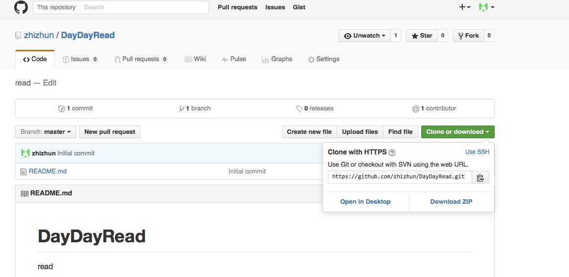This screenshot has width=569, height=277.
Task: Switch to the repository Issues tab
Action: click(x=80, y=59)
